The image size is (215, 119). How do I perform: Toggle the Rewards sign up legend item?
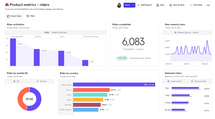187,32
